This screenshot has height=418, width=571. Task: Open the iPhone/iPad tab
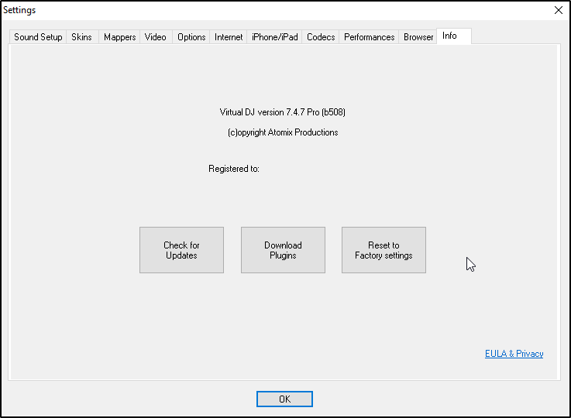point(274,37)
